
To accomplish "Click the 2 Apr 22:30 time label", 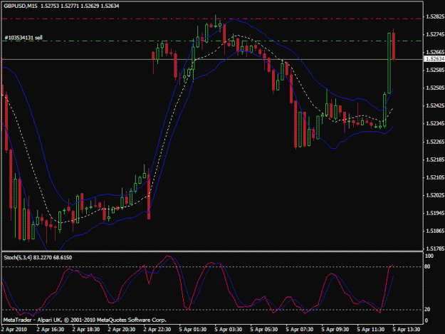I will click(x=157, y=330).
